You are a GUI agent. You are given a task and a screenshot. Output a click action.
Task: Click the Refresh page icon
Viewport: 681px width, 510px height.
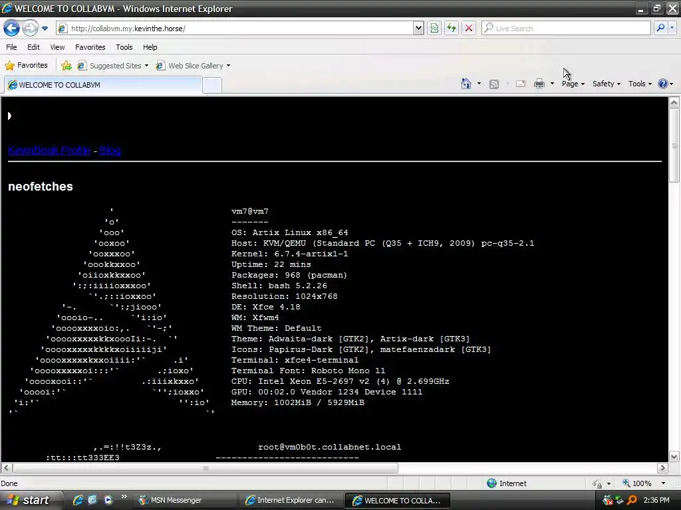click(x=452, y=29)
